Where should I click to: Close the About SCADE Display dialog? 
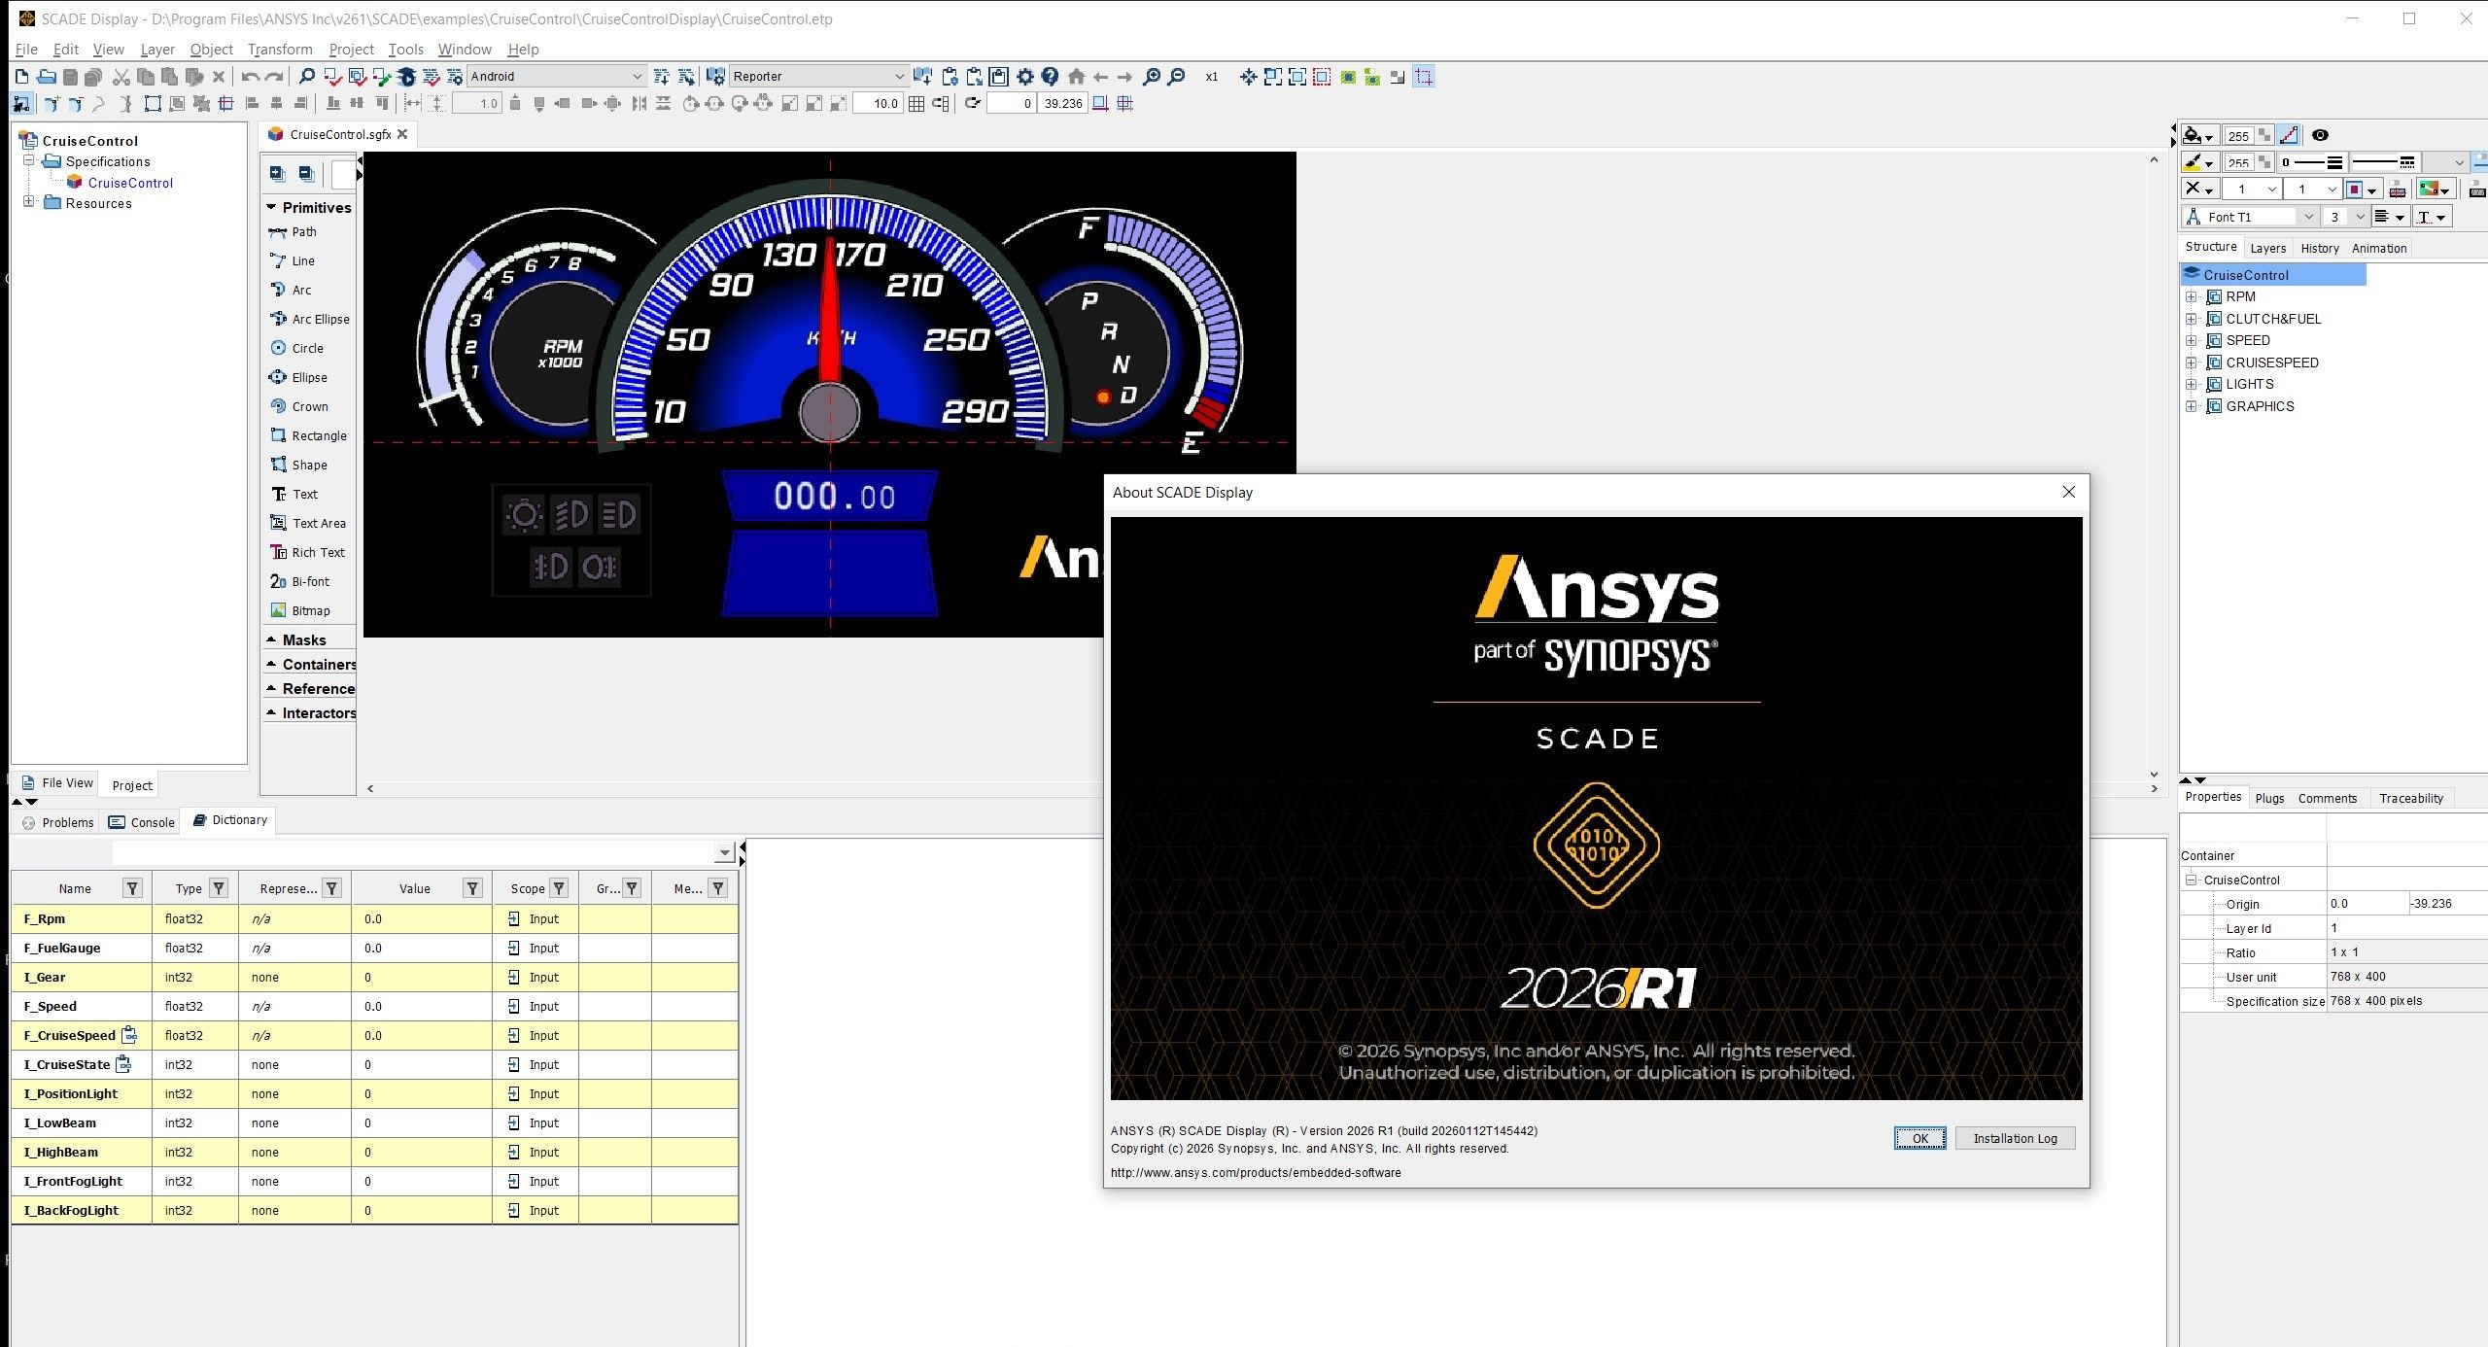pos(2068,492)
